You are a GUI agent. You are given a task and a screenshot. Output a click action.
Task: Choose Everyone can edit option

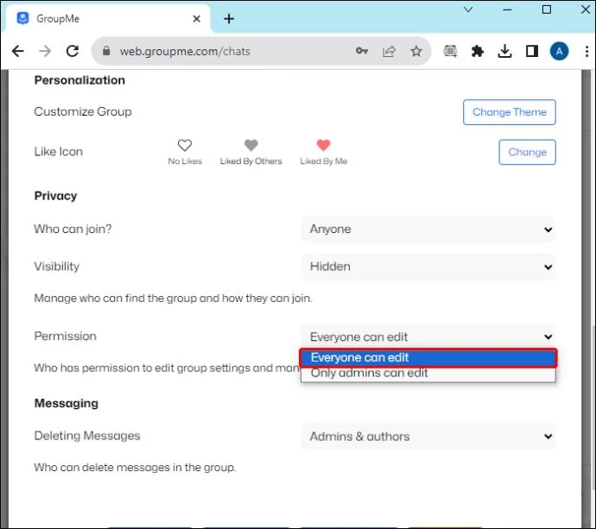coord(428,358)
